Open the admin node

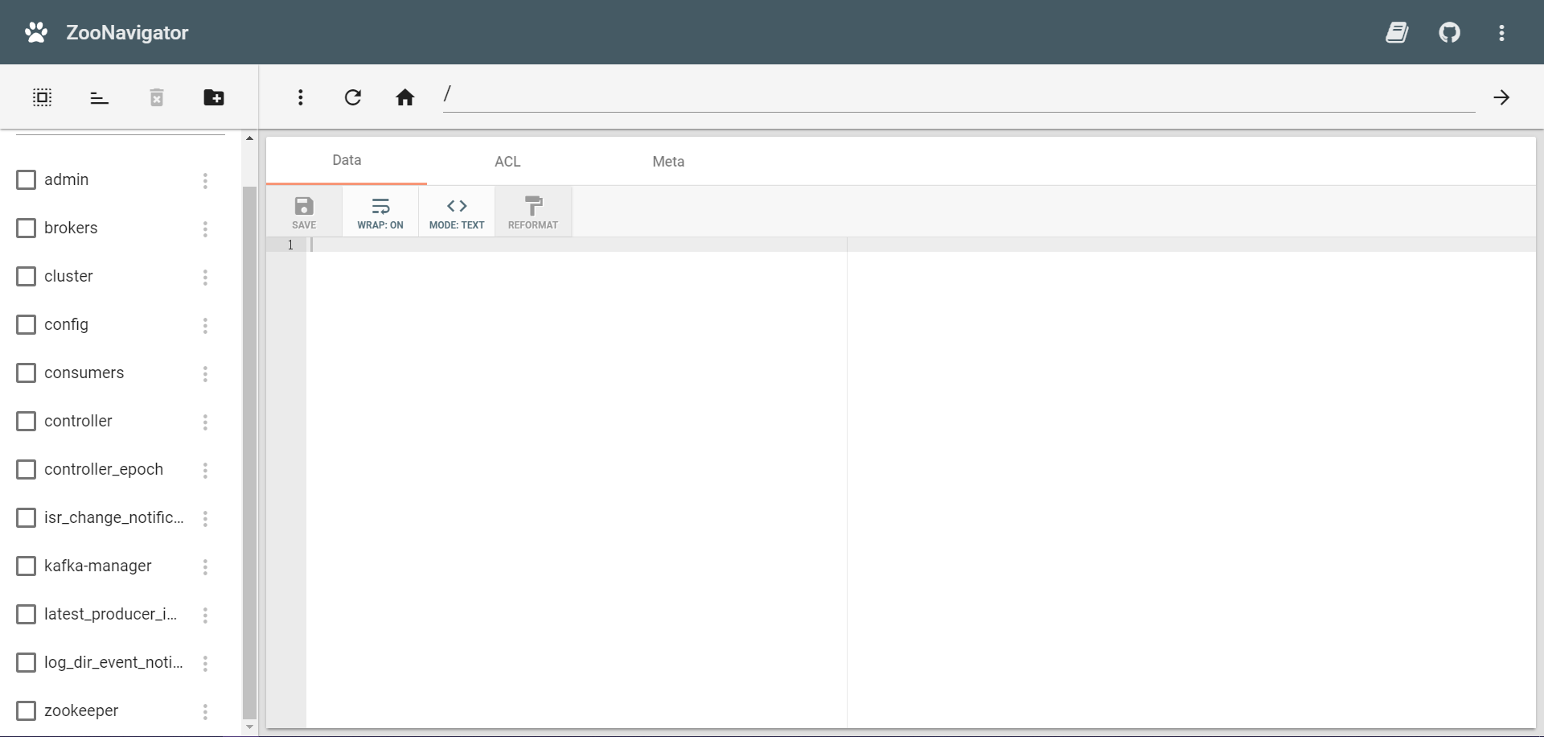pyautogui.click(x=67, y=179)
